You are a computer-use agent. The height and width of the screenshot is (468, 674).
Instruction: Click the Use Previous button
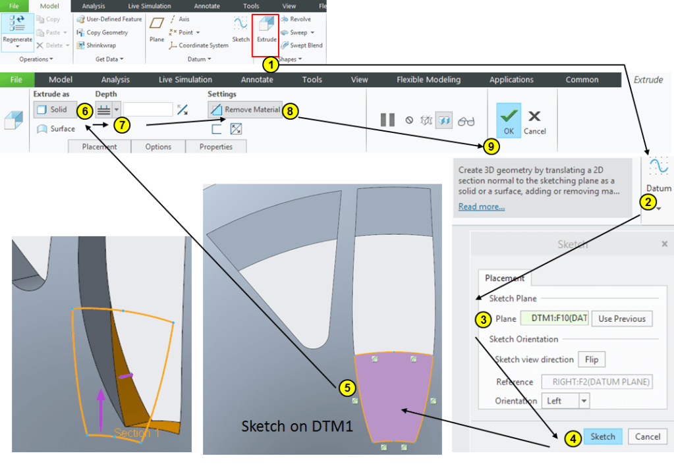click(622, 319)
